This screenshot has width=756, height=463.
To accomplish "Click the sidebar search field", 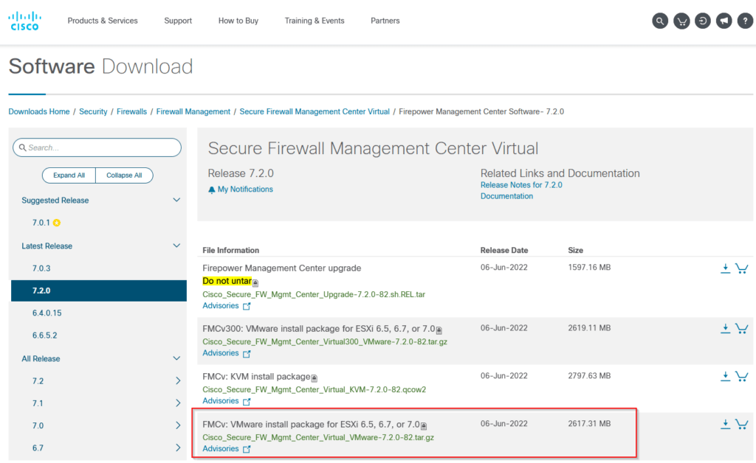I will (x=97, y=147).
